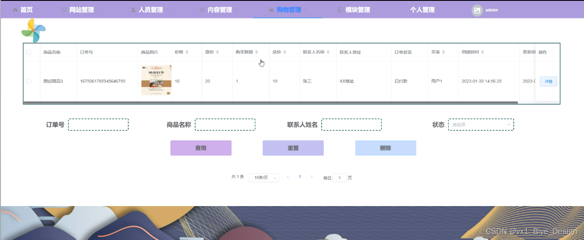584x240 pixels.
Task: Click the 用户1 buyer cell
Action: (x=437, y=81)
